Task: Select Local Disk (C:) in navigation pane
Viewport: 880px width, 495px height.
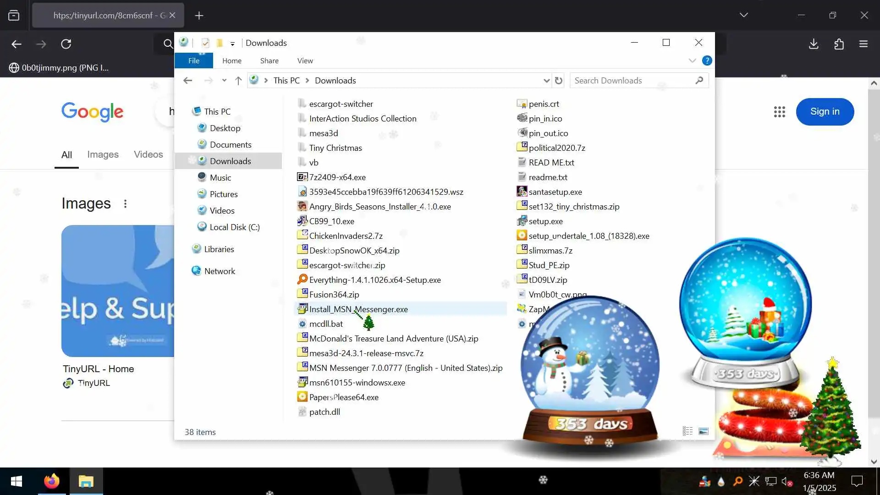Action: [234, 227]
